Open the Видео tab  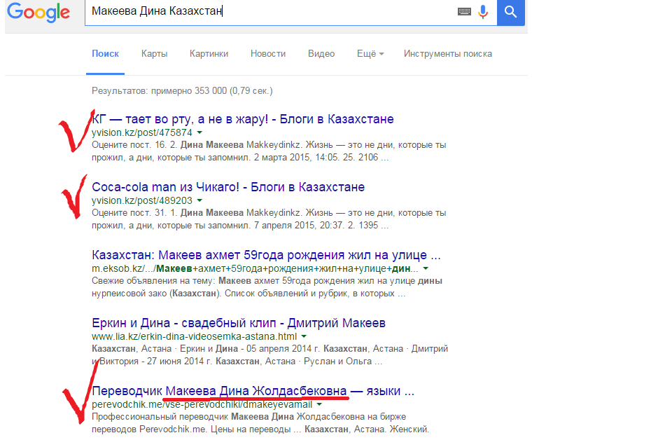tap(321, 54)
